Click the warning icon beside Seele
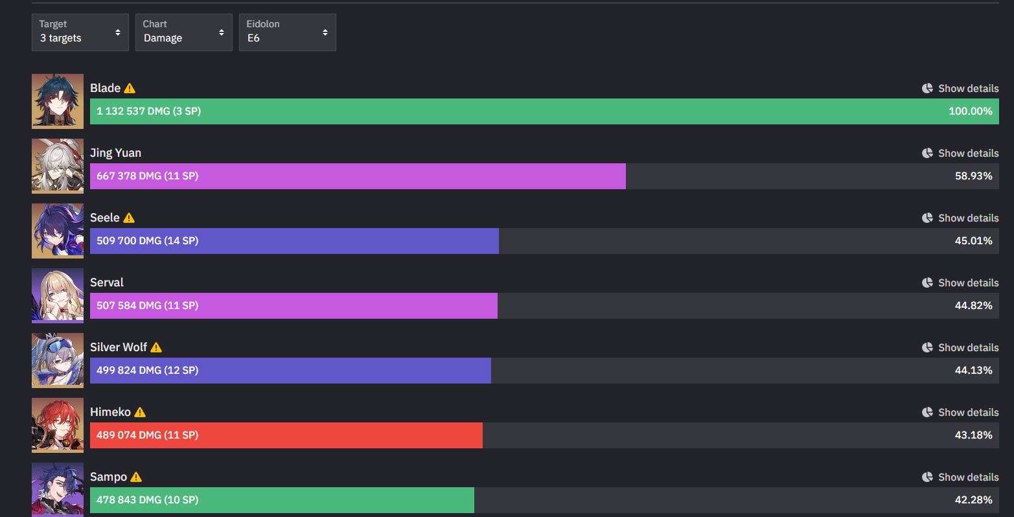Viewport: 1014px width, 517px height. (129, 218)
